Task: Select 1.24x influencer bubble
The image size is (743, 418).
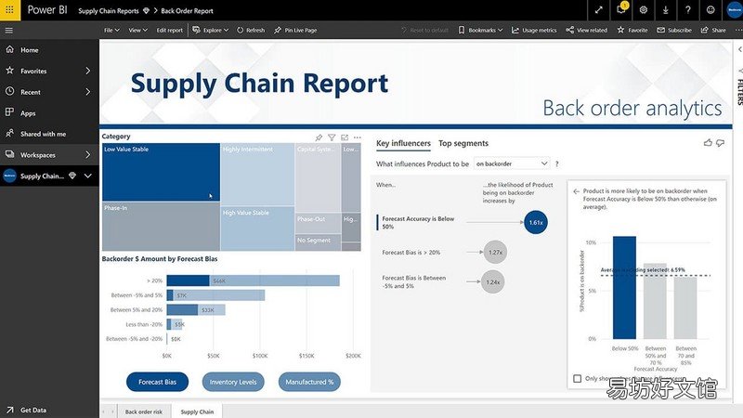Action: click(493, 281)
